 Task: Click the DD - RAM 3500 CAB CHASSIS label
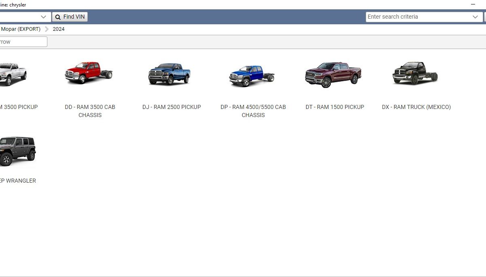pyautogui.click(x=90, y=111)
